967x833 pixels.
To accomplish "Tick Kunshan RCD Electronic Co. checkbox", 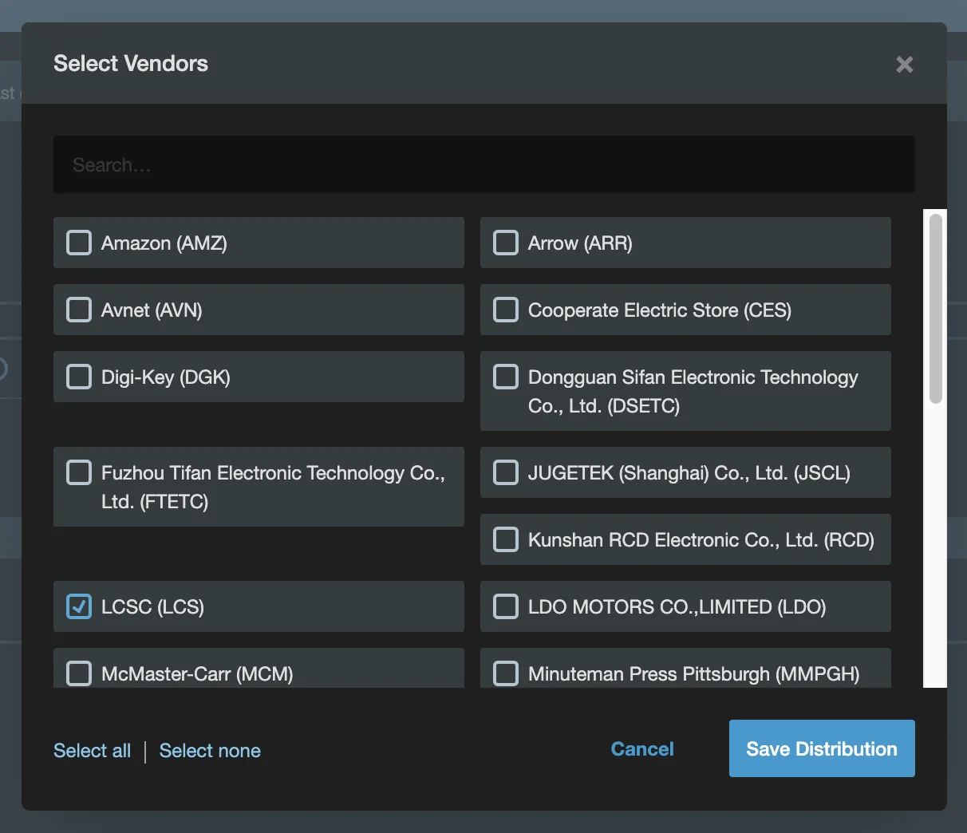I will (506, 539).
